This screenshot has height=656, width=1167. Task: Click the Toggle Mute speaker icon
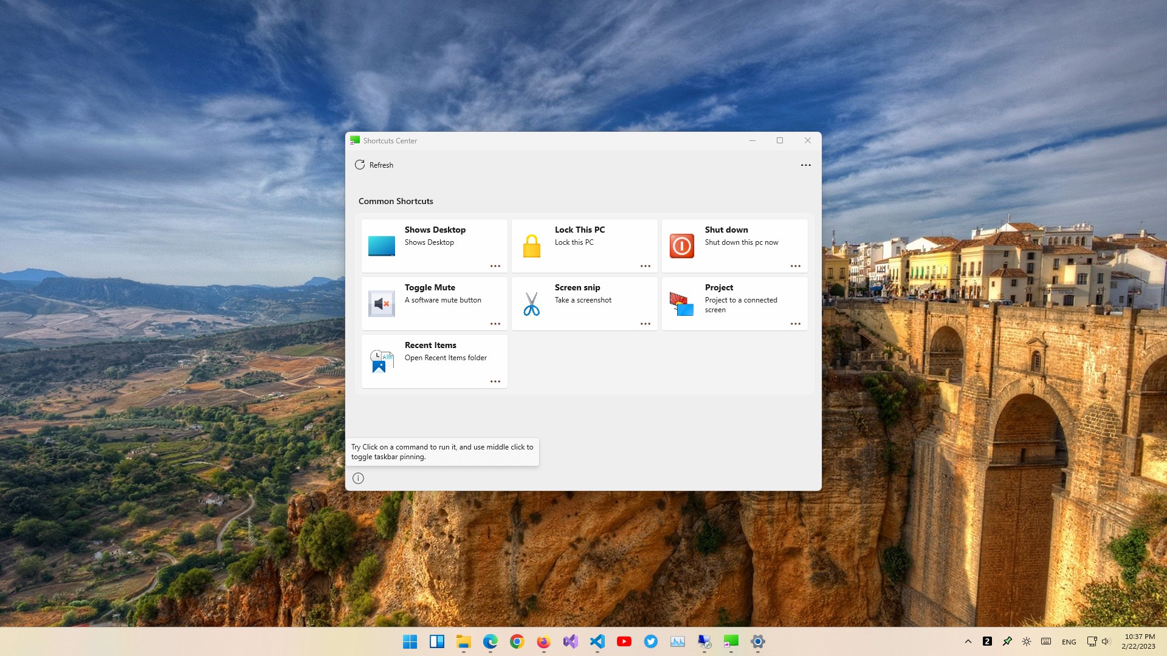pyautogui.click(x=382, y=304)
